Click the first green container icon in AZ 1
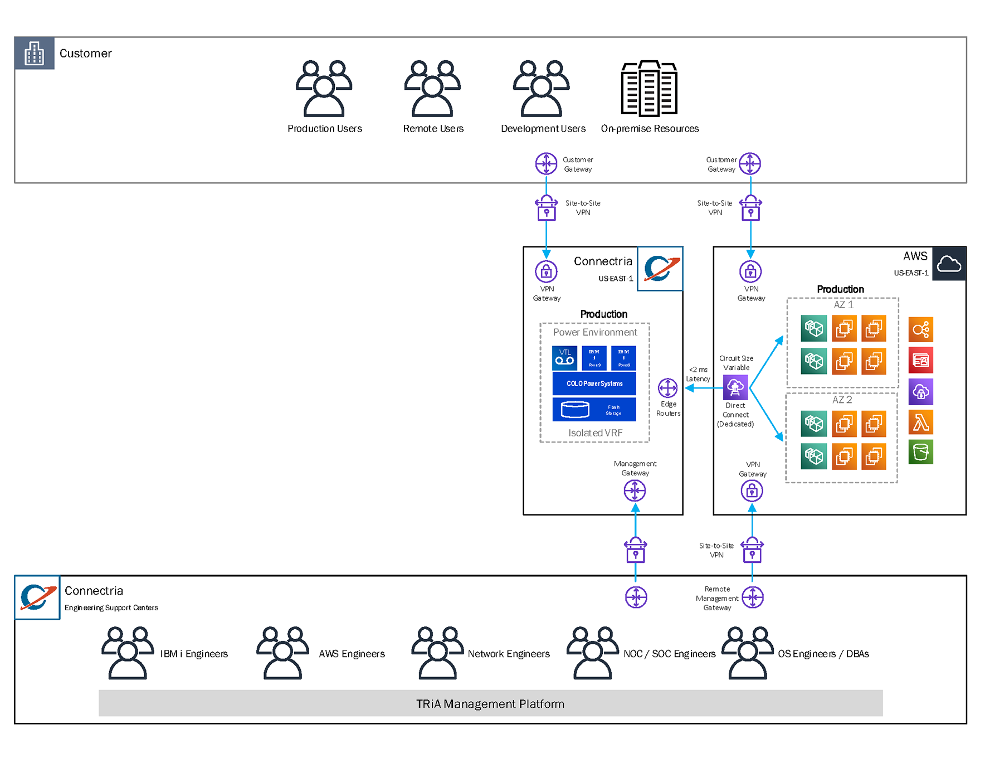This screenshot has height=763, width=985. pyautogui.click(x=813, y=328)
